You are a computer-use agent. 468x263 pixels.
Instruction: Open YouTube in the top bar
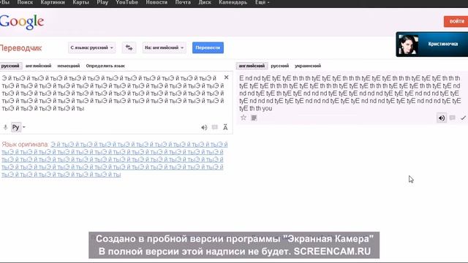coord(127,2)
